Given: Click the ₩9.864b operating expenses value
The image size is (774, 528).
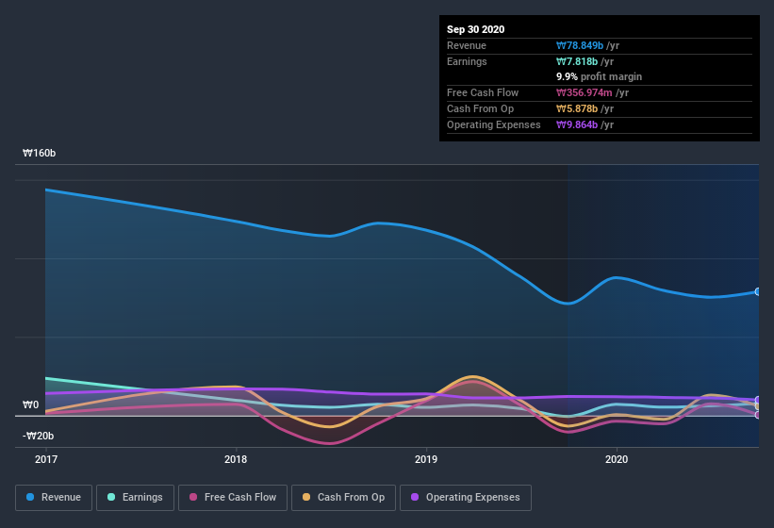Looking at the screenshot, I should (577, 124).
